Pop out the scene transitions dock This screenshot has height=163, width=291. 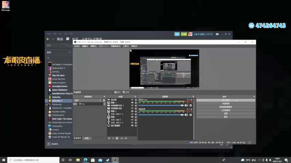coord(104,97)
